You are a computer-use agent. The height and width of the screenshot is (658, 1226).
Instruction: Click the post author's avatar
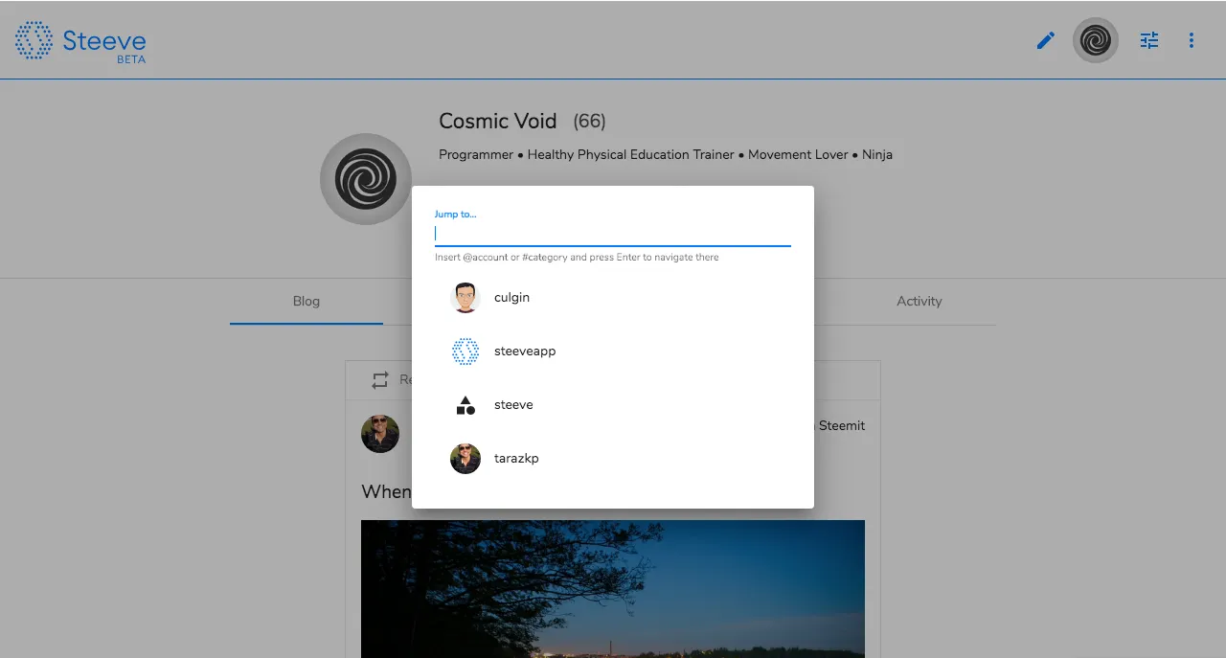coord(380,434)
